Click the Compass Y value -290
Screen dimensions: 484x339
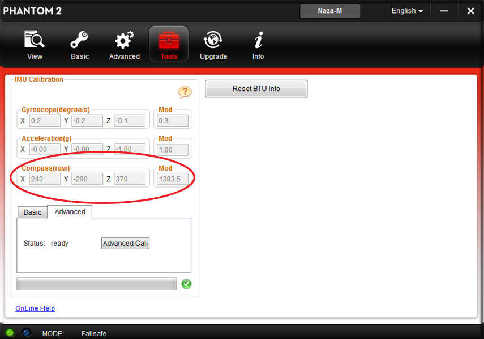click(x=87, y=179)
